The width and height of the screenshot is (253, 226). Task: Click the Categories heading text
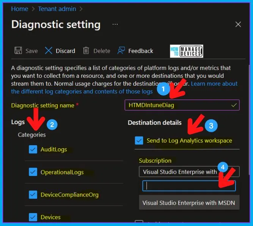point(32,135)
